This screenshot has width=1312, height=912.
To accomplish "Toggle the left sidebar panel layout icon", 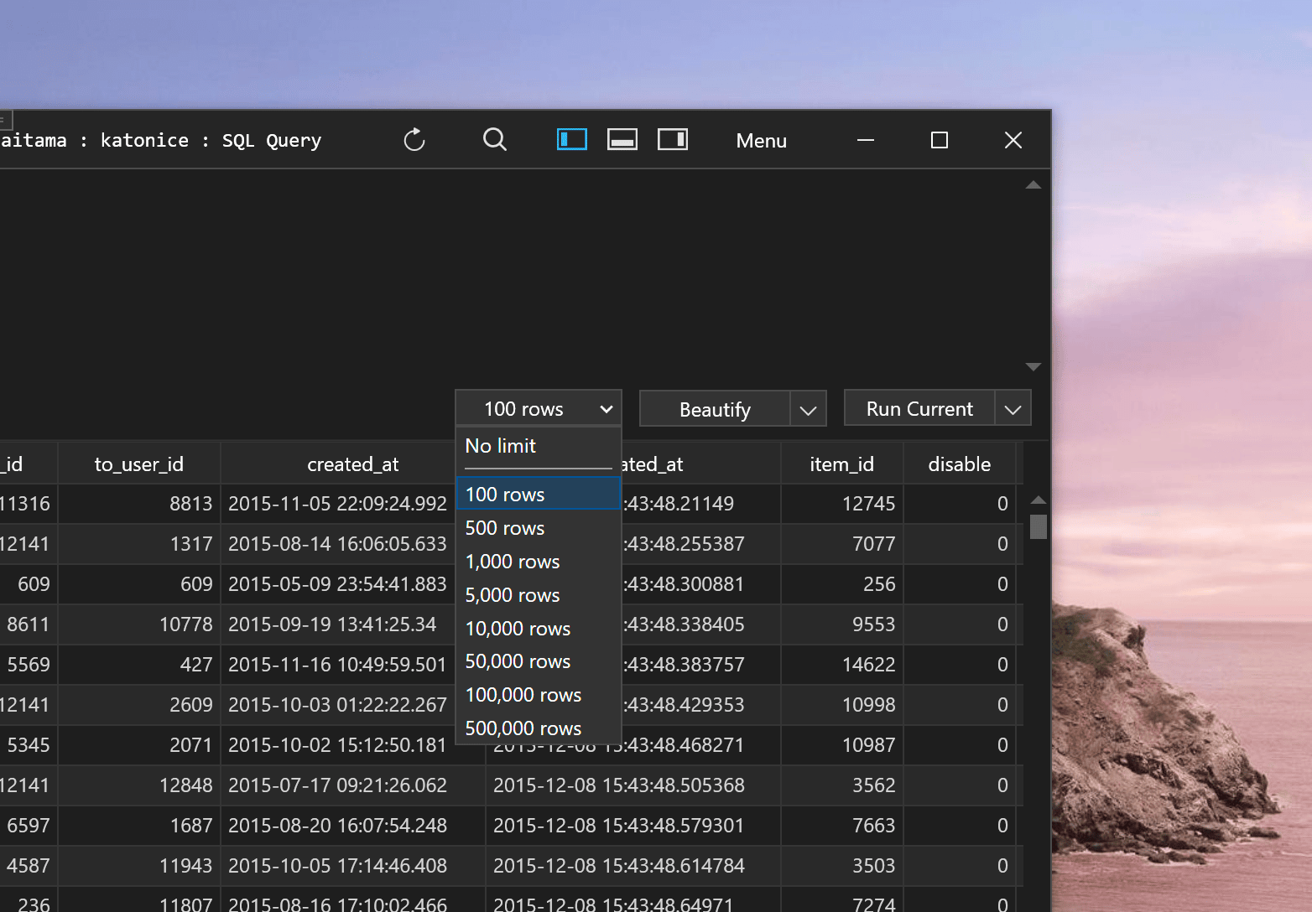I will click(x=572, y=139).
